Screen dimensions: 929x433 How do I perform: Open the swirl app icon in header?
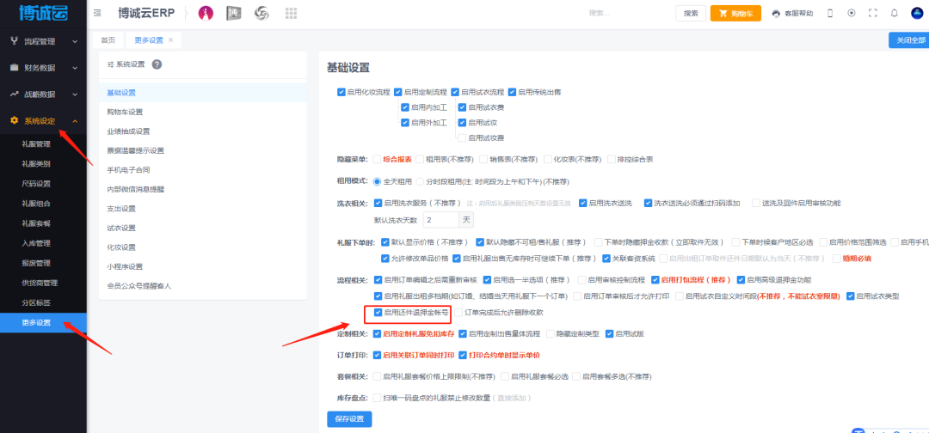pos(261,13)
